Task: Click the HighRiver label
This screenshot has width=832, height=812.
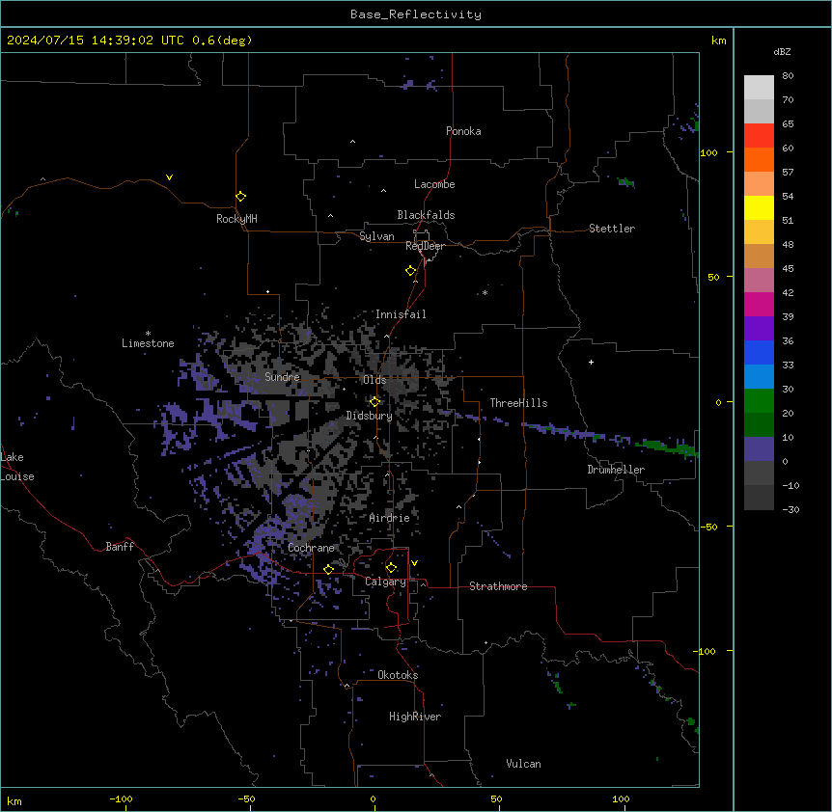Action: pos(415,717)
